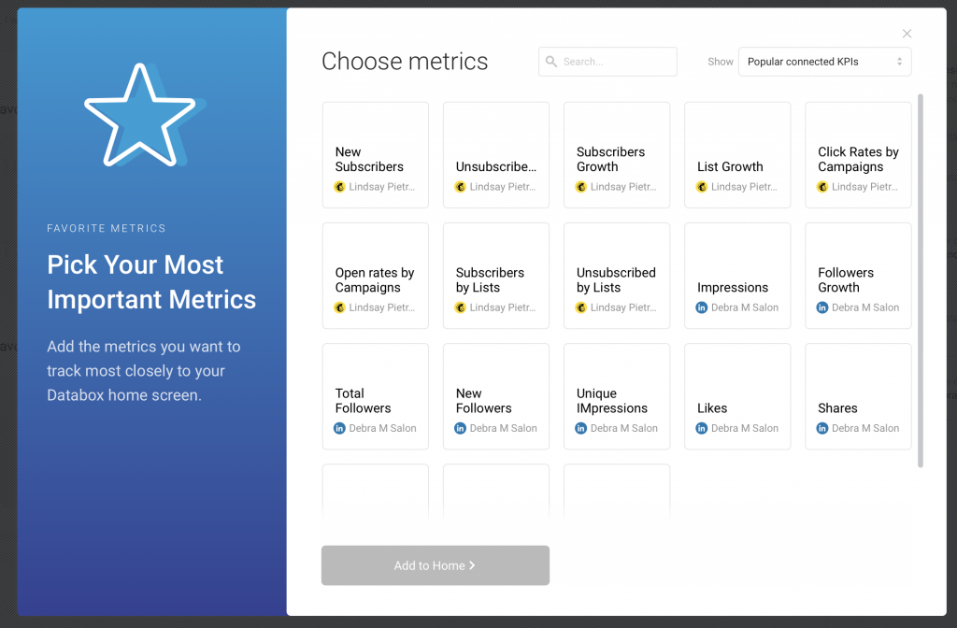The height and width of the screenshot is (628, 957).
Task: Pick the Followers Growth metric card
Action: (858, 276)
